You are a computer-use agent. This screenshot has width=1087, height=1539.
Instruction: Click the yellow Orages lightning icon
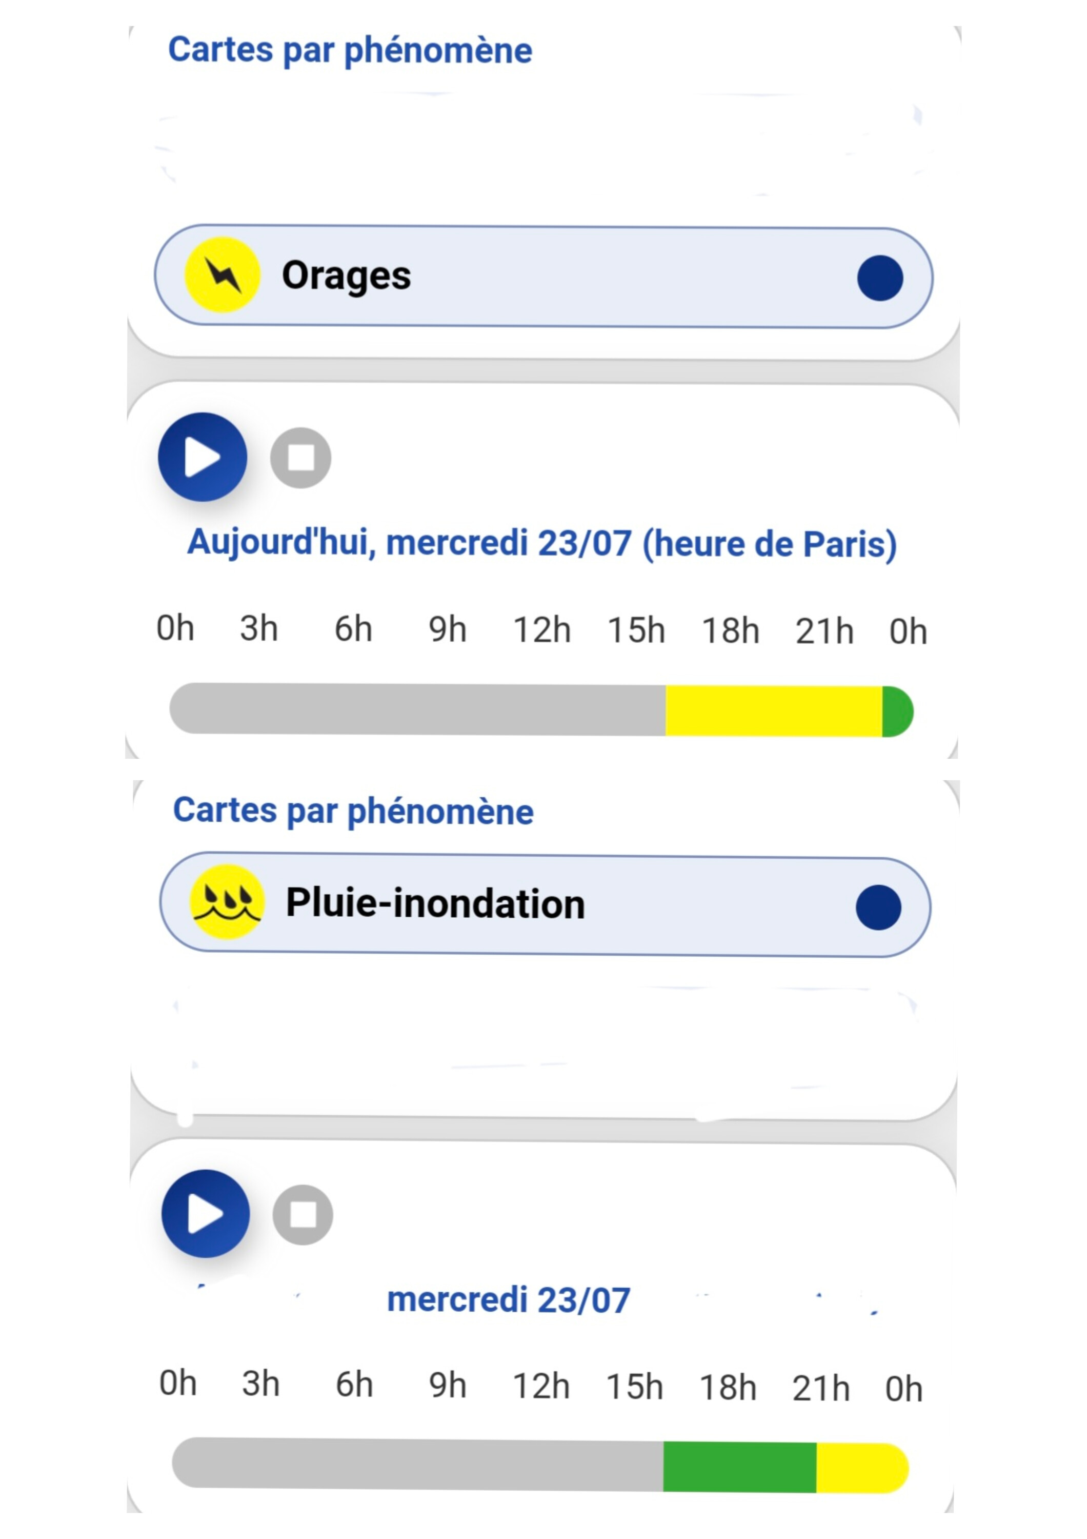[x=223, y=275]
